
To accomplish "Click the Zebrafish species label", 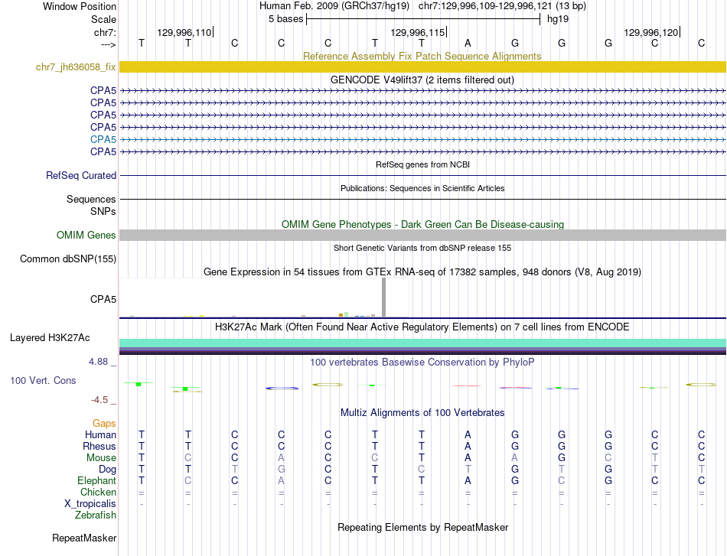I will [96, 515].
